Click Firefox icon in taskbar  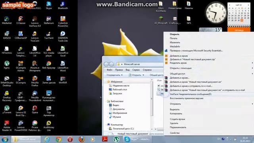(x=81, y=139)
